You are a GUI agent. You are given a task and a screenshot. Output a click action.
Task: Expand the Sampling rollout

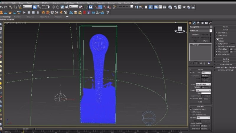click(x=225, y=59)
